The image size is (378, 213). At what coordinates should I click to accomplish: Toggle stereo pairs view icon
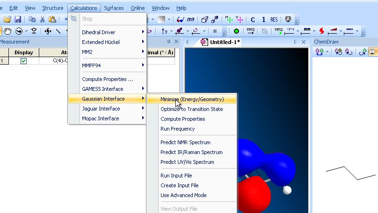(191, 19)
